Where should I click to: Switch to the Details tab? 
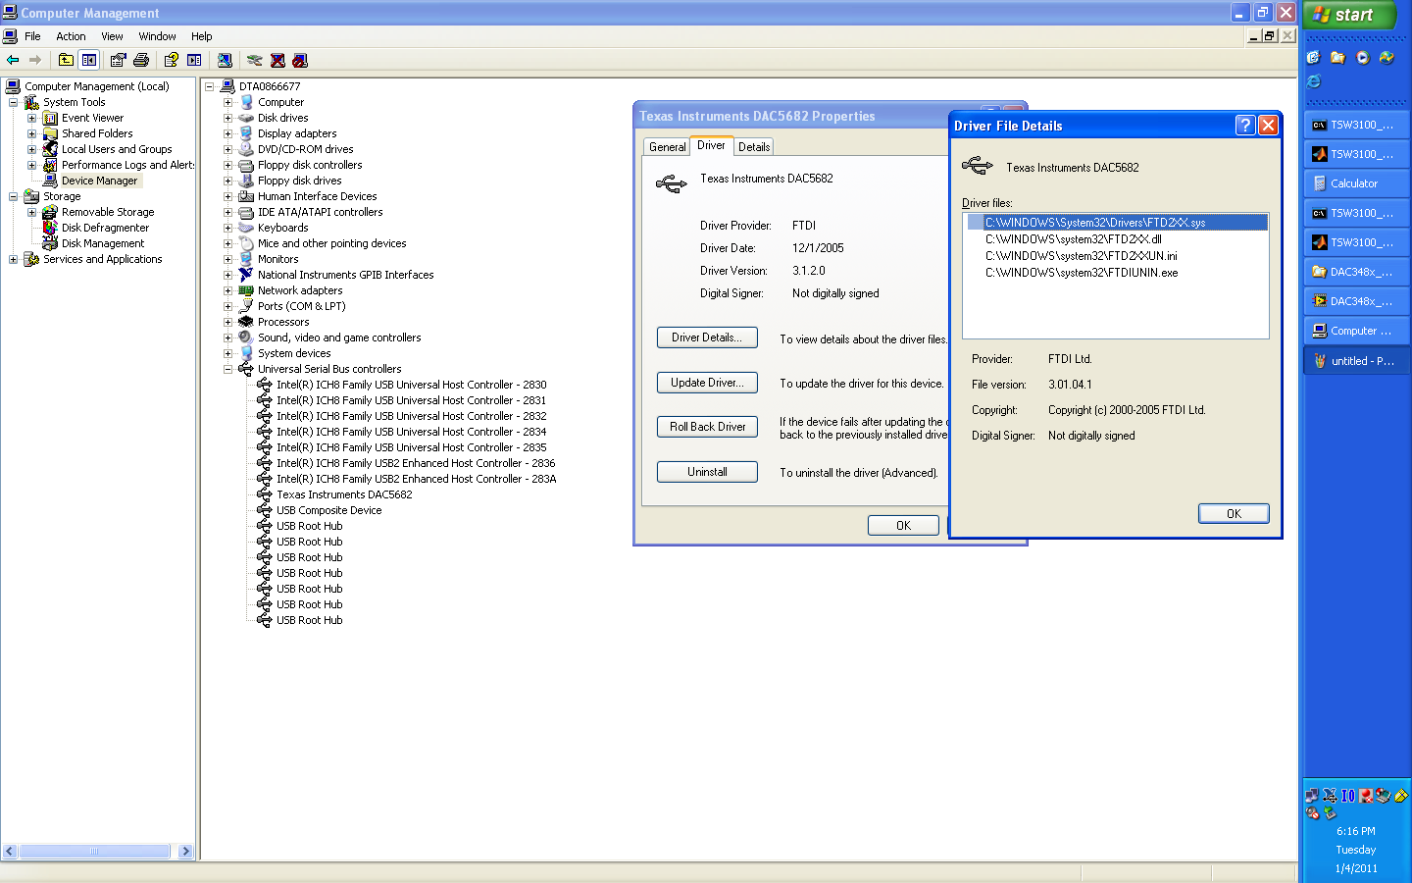[x=754, y=147]
